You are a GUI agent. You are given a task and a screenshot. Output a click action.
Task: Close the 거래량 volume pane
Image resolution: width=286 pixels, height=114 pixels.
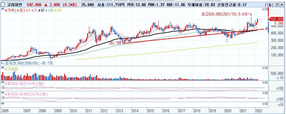pyautogui.click(x=266, y=68)
